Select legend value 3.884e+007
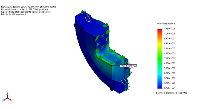197x109 pixels. (170, 68)
